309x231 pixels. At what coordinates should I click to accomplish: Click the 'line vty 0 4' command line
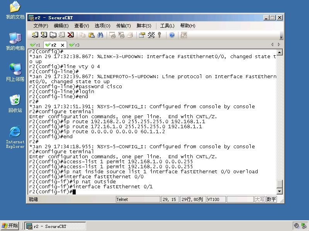65,67
